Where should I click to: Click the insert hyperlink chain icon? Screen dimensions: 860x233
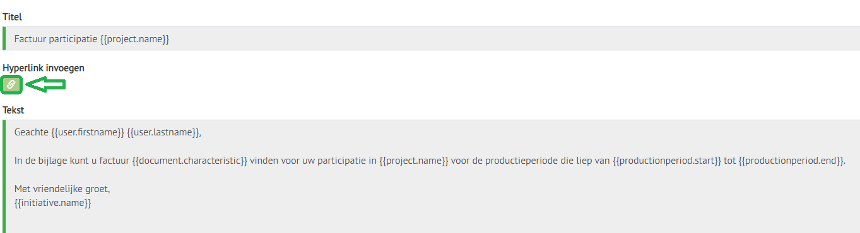coord(12,84)
